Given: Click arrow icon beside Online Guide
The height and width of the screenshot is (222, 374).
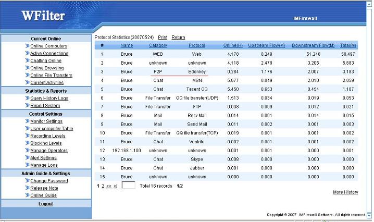Looking at the screenshot, I should pyautogui.click(x=28, y=195).
